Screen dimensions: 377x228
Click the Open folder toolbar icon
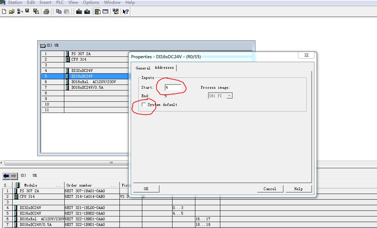point(12,11)
